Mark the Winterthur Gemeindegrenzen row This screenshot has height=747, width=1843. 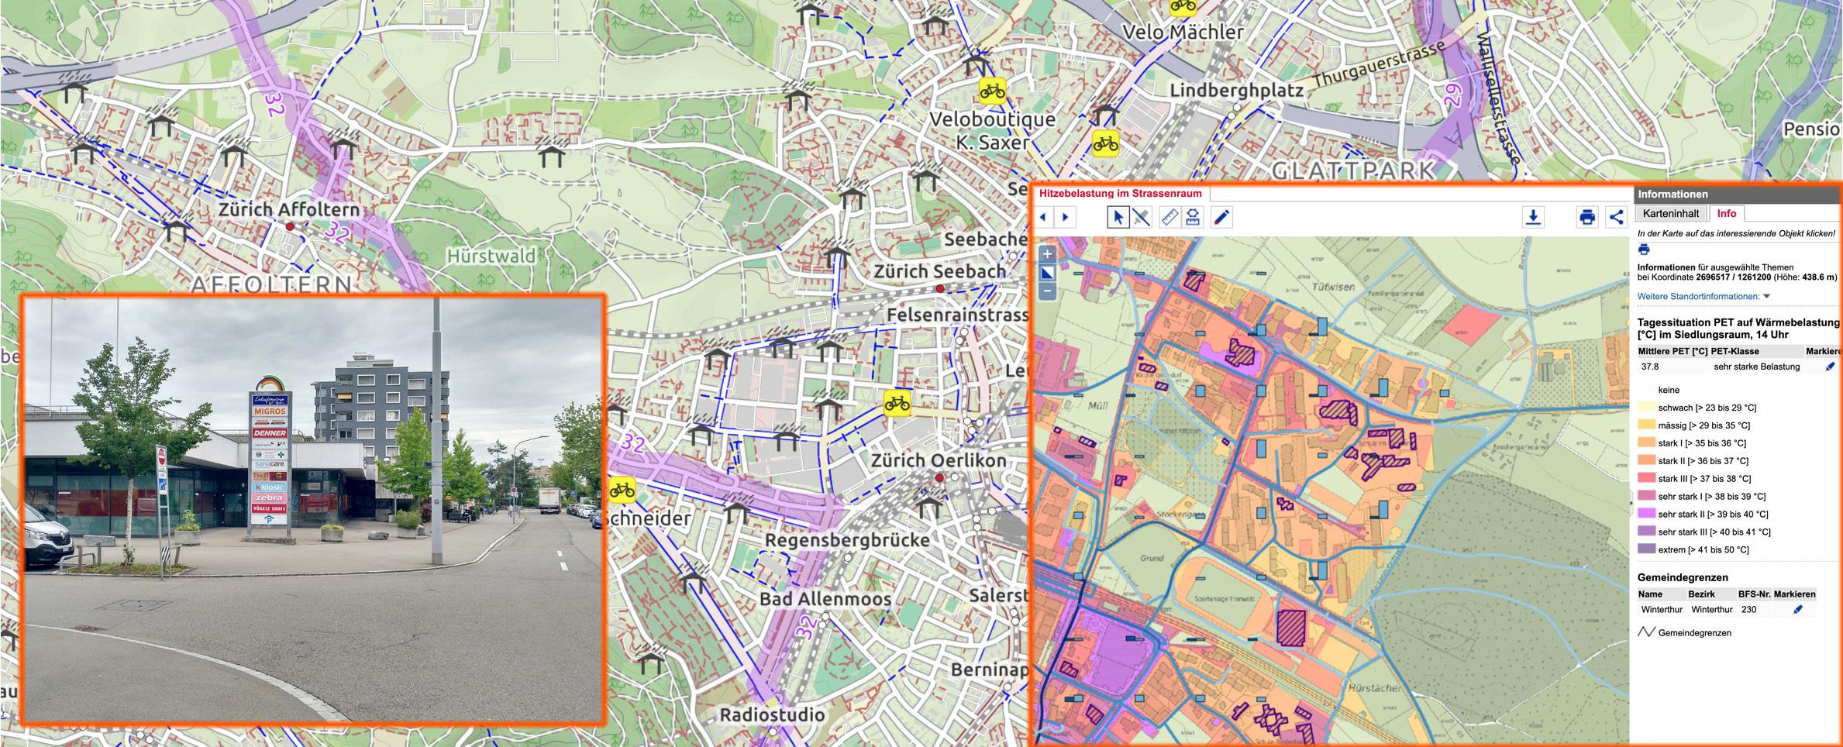1798,610
